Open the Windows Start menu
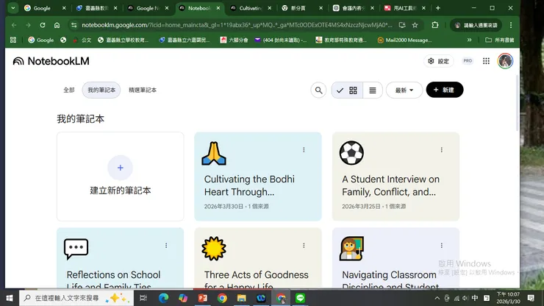 pos(10,298)
